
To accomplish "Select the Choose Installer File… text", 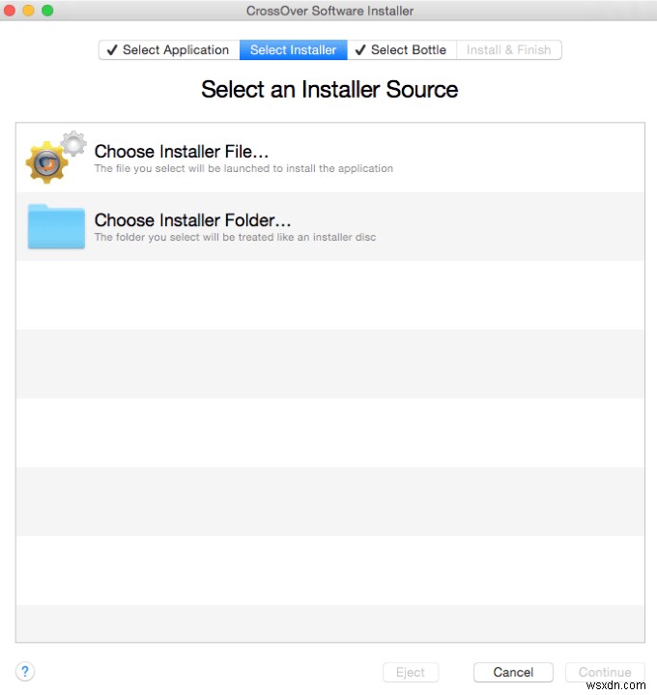I will tap(181, 152).
